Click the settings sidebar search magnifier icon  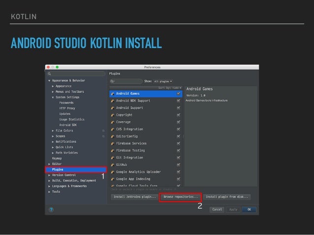(50, 74)
